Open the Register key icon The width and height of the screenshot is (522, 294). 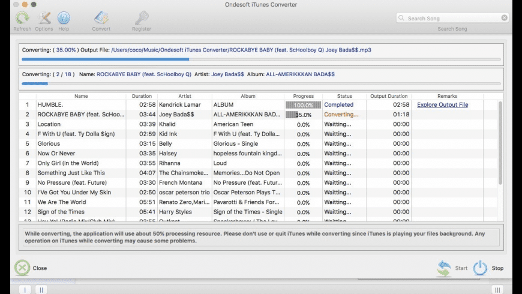coord(142,18)
